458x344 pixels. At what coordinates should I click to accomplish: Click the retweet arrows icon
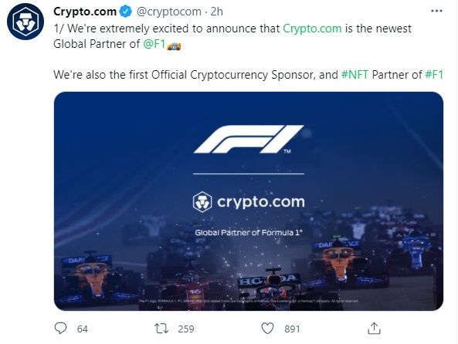click(x=161, y=329)
